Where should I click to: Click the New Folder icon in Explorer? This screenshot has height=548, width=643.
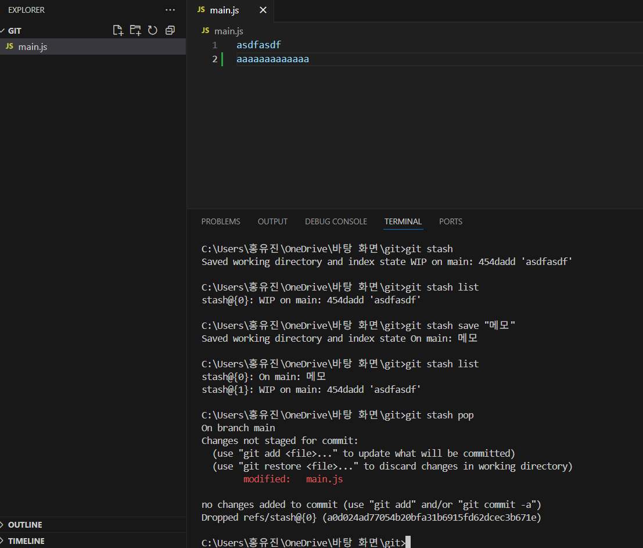[x=135, y=30]
